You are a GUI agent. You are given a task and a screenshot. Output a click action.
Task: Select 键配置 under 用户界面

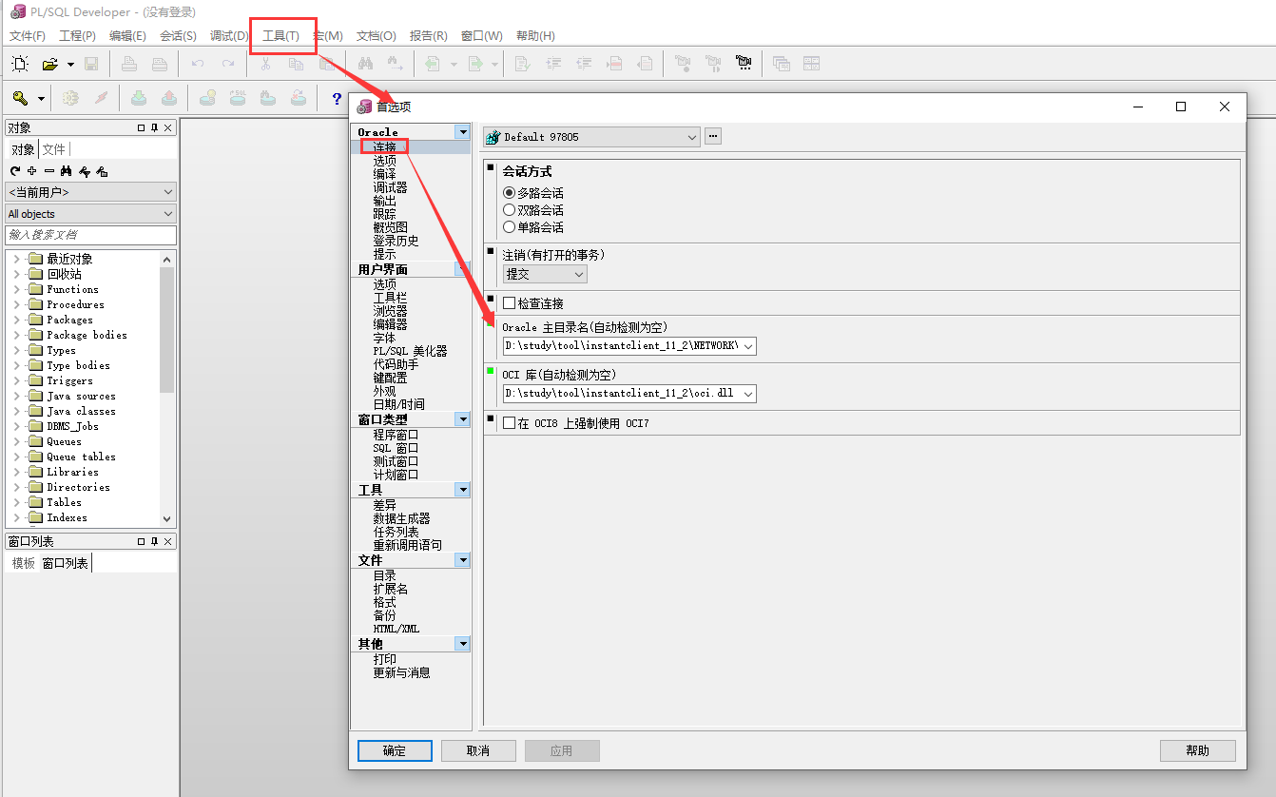[390, 378]
